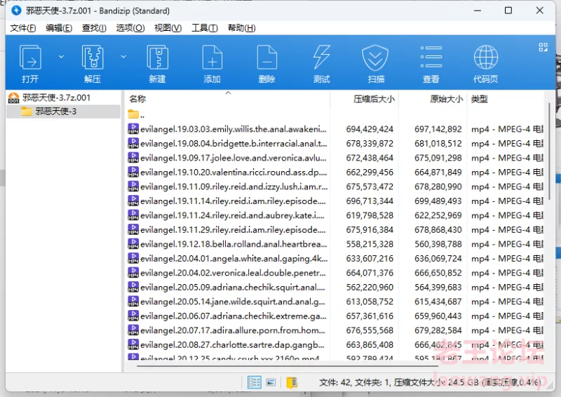Sort by the 压缩后大小 column header
561x397 pixels.
[364, 99]
